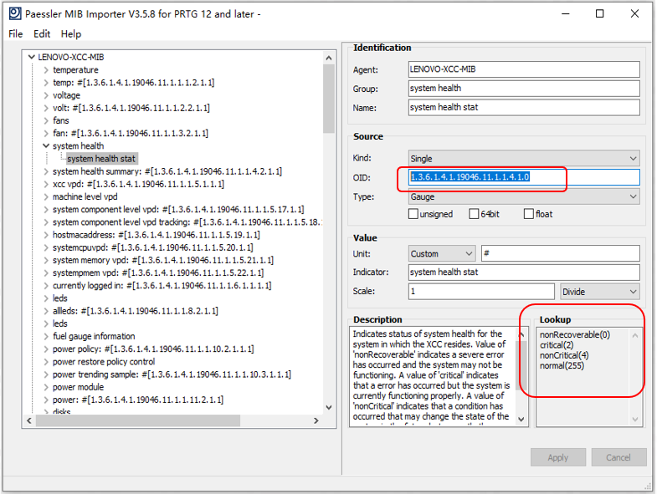Image resolution: width=657 pixels, height=494 pixels.
Task: Open the Help menu
Action: click(x=71, y=34)
